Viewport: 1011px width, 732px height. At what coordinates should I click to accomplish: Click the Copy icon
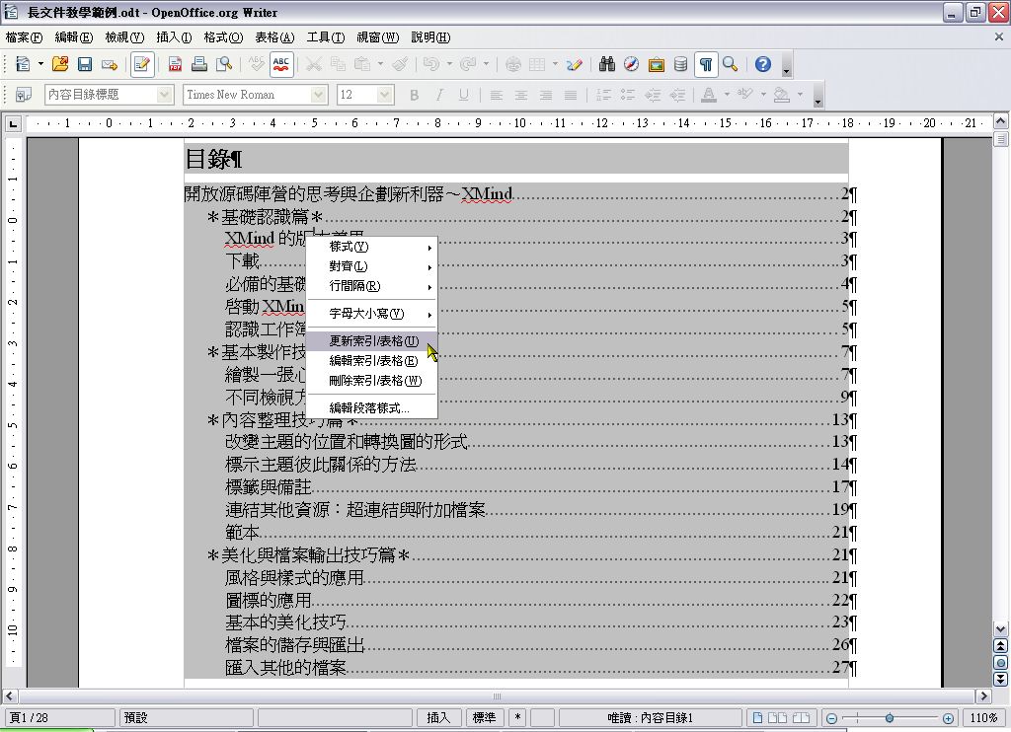coord(338,64)
